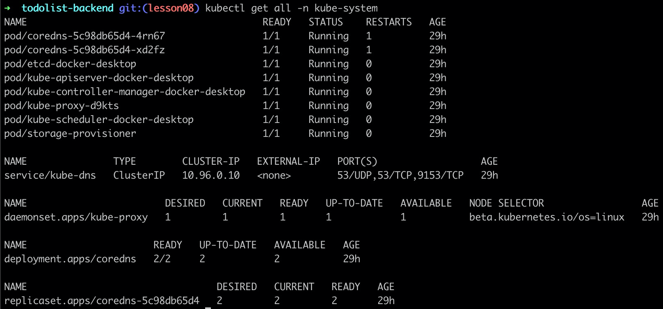This screenshot has width=663, height=309.
Task: Click the pod/kube-apiserver-docker-desktop name
Action: [x=99, y=78]
